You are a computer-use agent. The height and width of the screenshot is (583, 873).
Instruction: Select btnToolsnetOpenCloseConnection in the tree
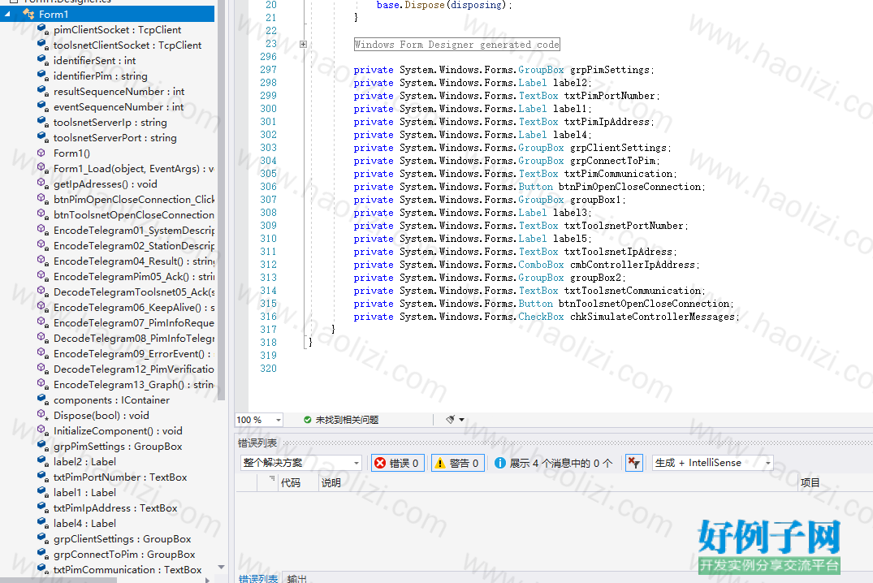(134, 215)
